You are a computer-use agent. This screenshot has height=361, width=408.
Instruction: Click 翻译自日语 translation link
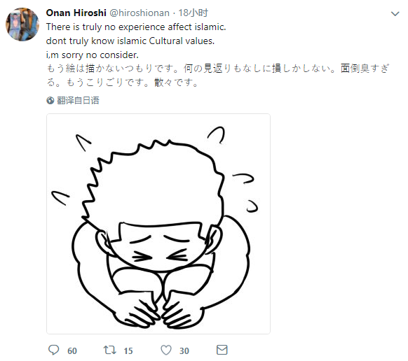[x=78, y=100]
